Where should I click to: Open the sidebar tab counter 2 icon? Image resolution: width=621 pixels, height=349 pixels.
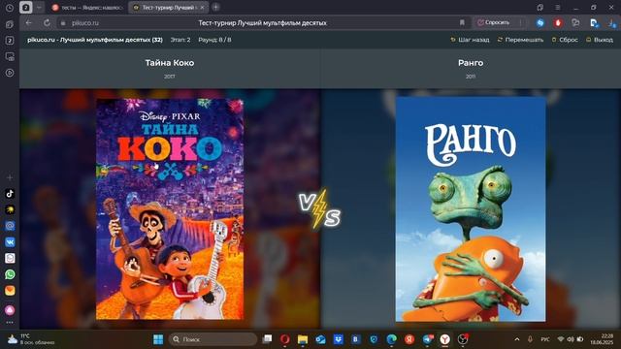10,41
